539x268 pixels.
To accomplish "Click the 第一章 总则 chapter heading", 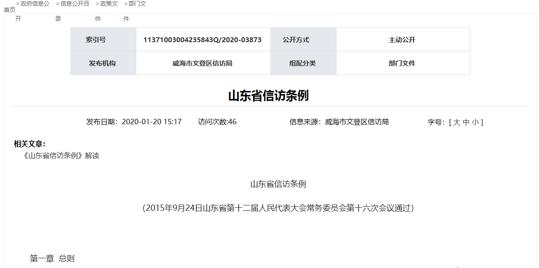I will 52,259.
